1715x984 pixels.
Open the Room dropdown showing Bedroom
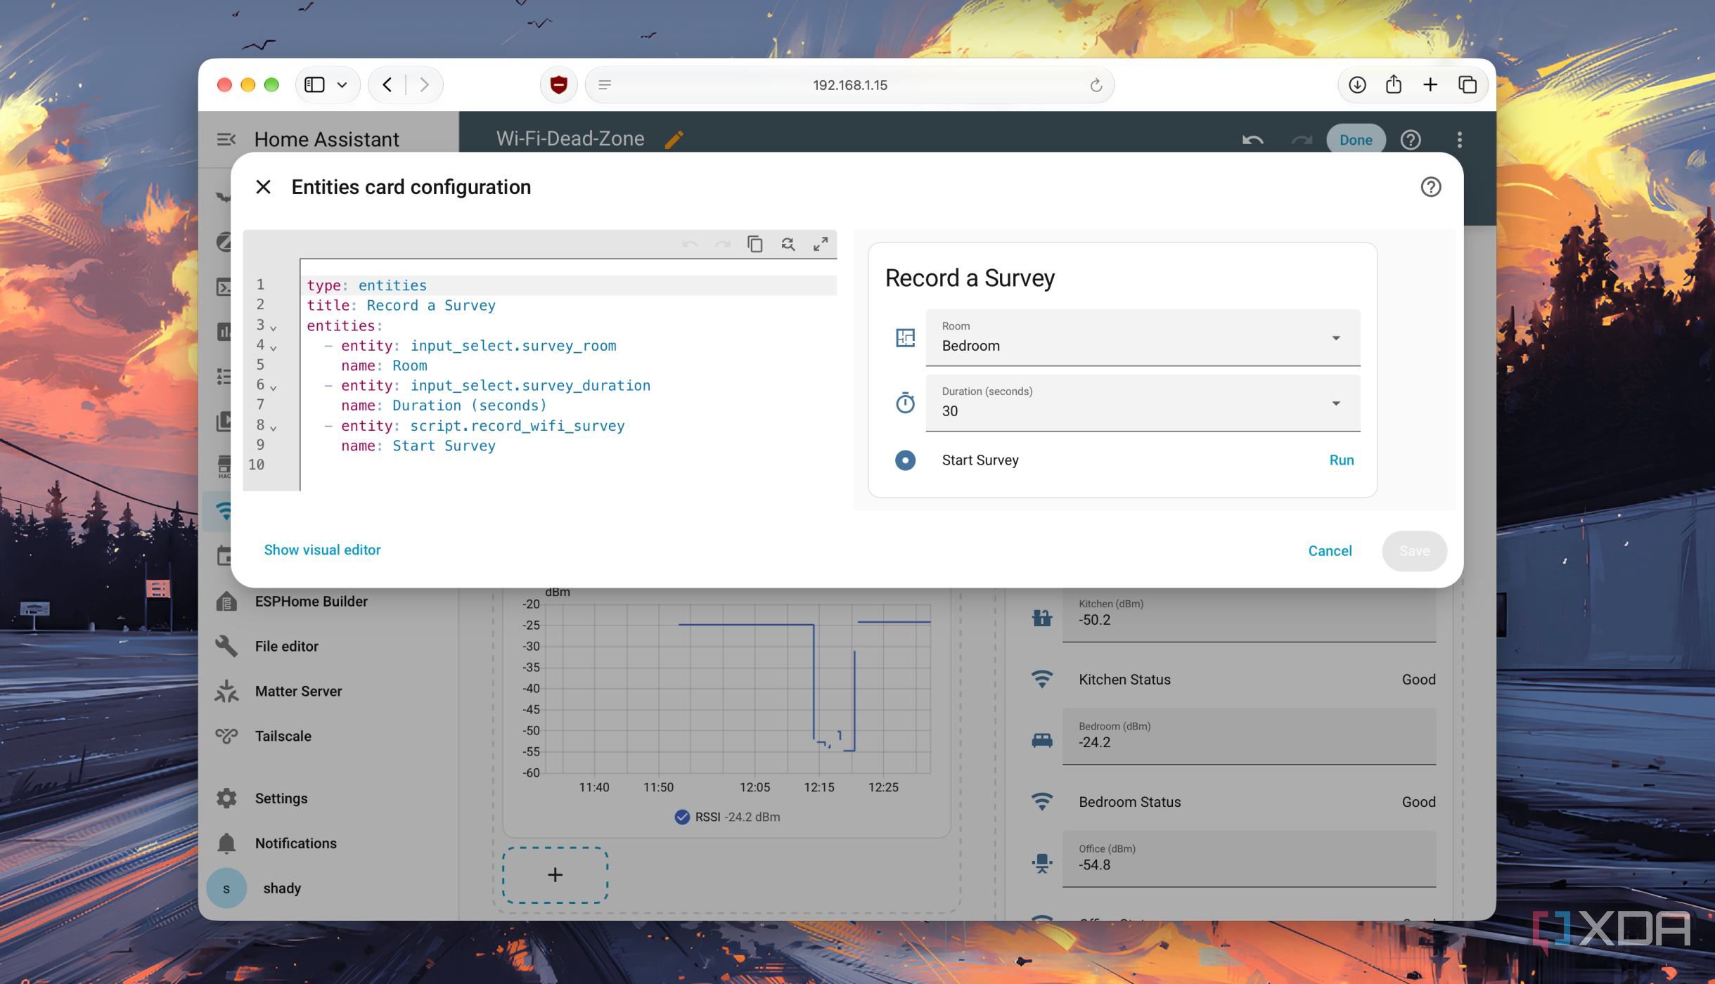coord(1143,337)
